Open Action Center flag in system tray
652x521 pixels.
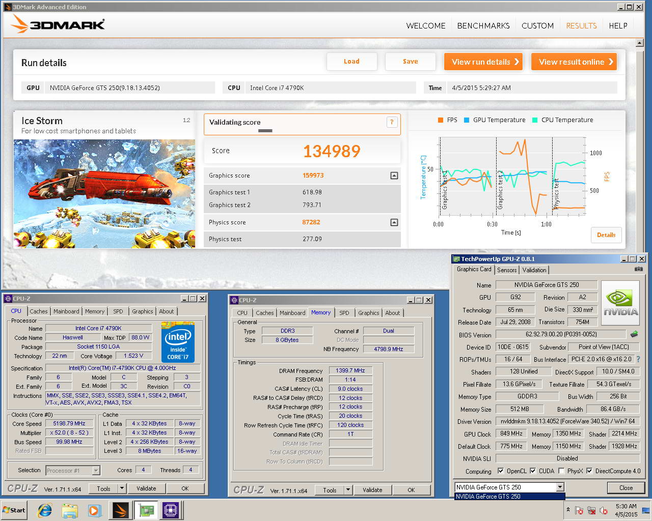point(579,510)
